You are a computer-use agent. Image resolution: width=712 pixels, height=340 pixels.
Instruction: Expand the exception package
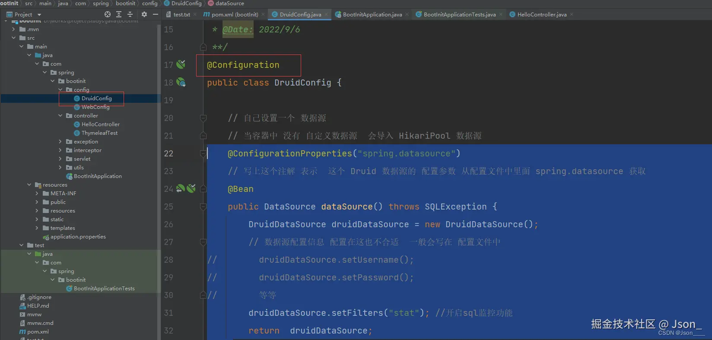click(60, 142)
